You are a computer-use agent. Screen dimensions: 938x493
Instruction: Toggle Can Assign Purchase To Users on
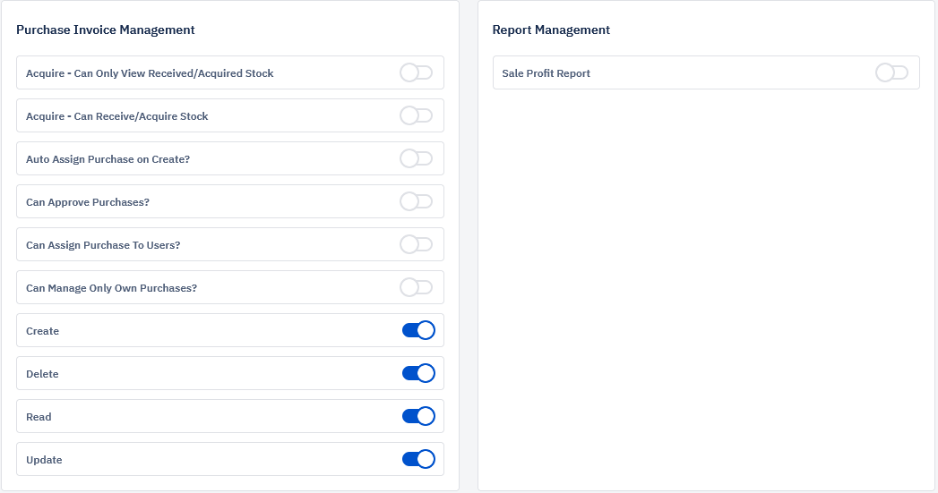tap(417, 245)
